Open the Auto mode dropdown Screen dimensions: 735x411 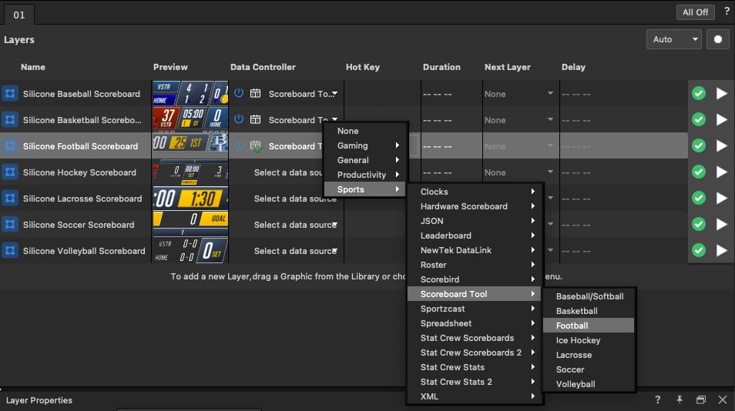pyautogui.click(x=673, y=39)
